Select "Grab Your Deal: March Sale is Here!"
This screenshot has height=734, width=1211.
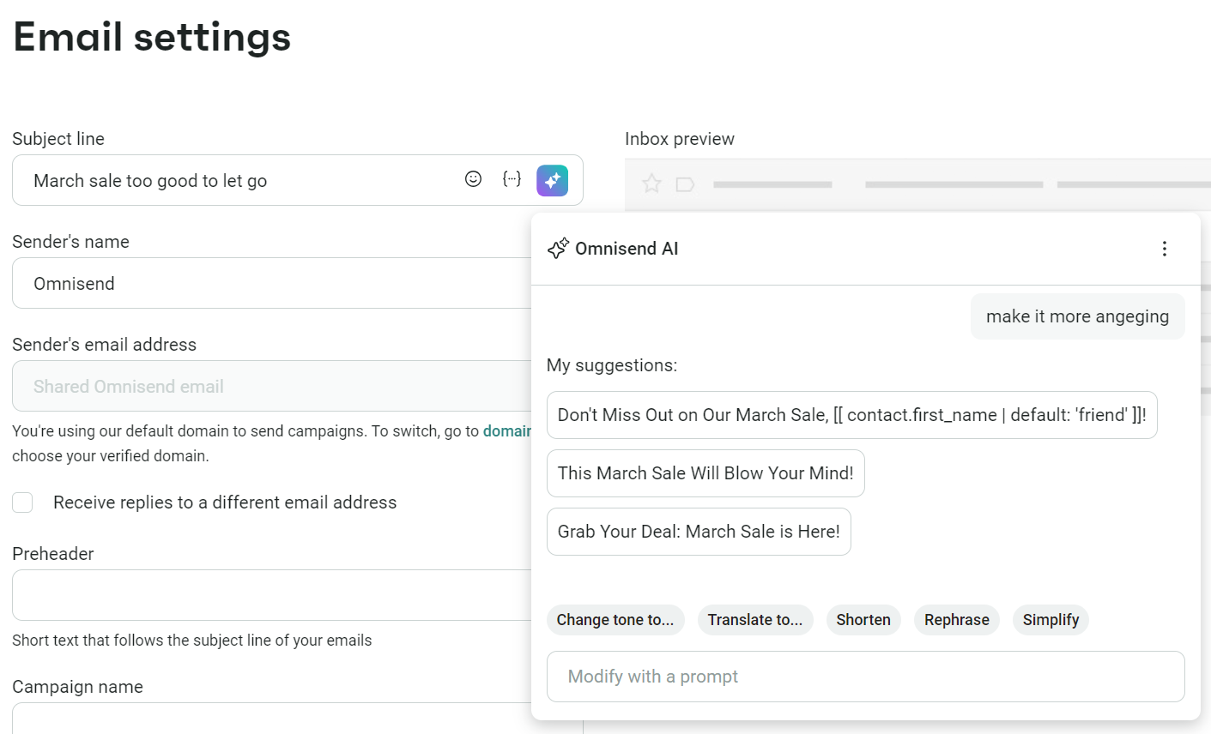click(699, 531)
